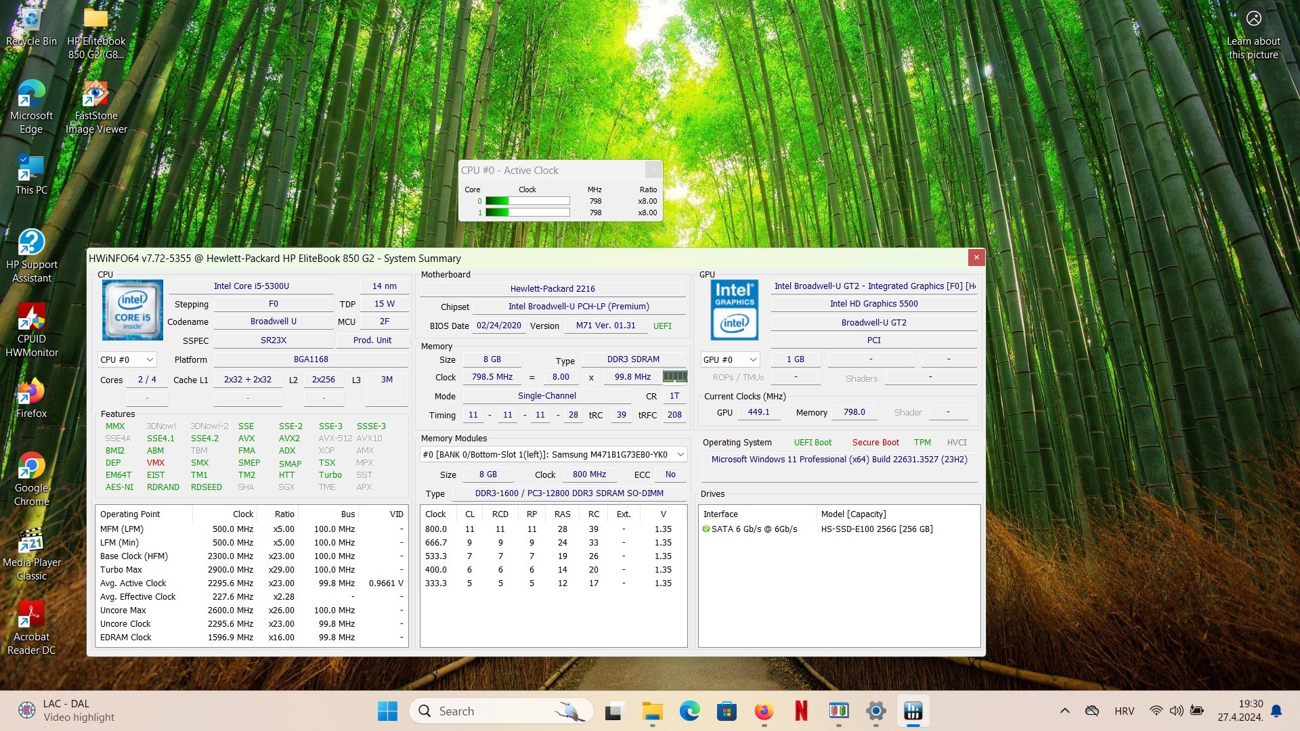Click the Hewlett-Packard 2216 motherboard field

coord(552,288)
